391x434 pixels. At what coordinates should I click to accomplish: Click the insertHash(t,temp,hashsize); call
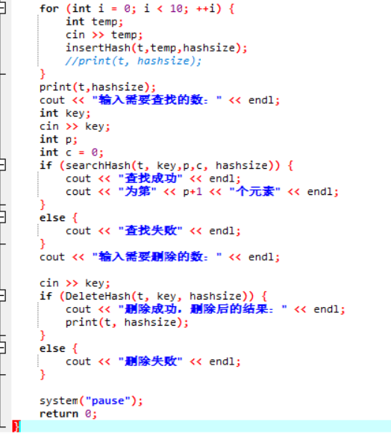(x=156, y=48)
